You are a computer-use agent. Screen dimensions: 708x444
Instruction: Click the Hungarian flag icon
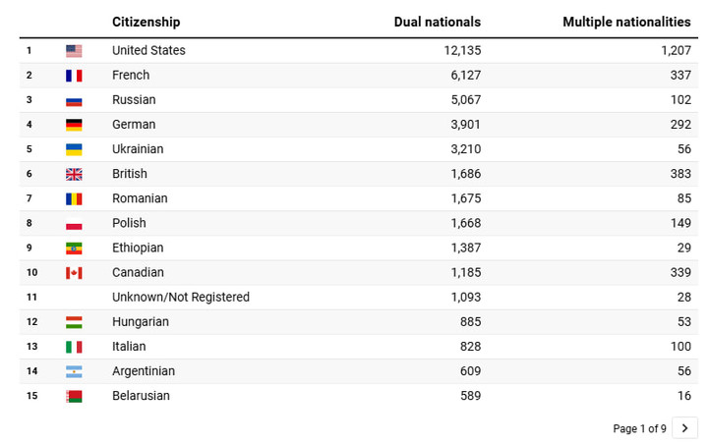tap(74, 322)
